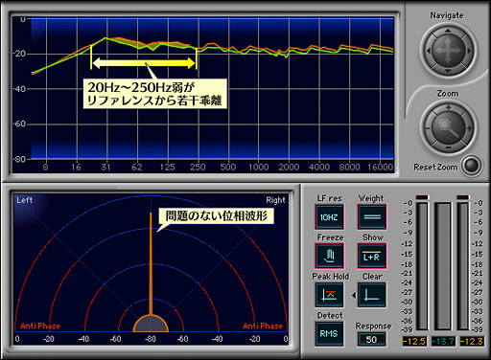Reset the right meter clip indicator
Screen dimensions: 491x360
click(x=463, y=197)
